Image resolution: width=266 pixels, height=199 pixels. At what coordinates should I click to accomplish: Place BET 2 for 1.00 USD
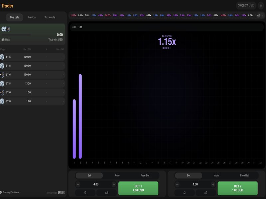237,188
